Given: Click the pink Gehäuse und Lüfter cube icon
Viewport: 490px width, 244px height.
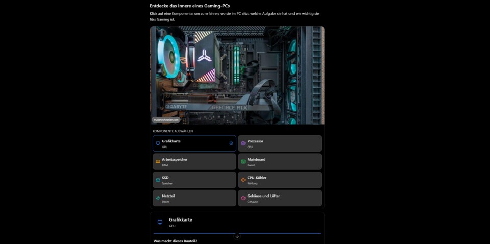Looking at the screenshot, I should pyautogui.click(x=243, y=198).
